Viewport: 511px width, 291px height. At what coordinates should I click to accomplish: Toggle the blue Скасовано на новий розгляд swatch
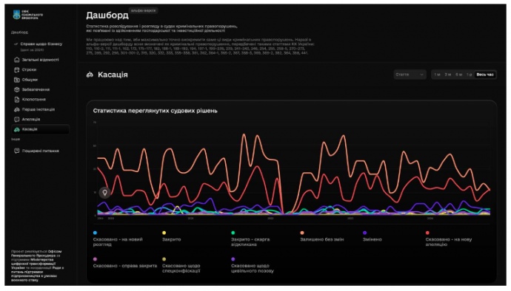pyautogui.click(x=95, y=233)
